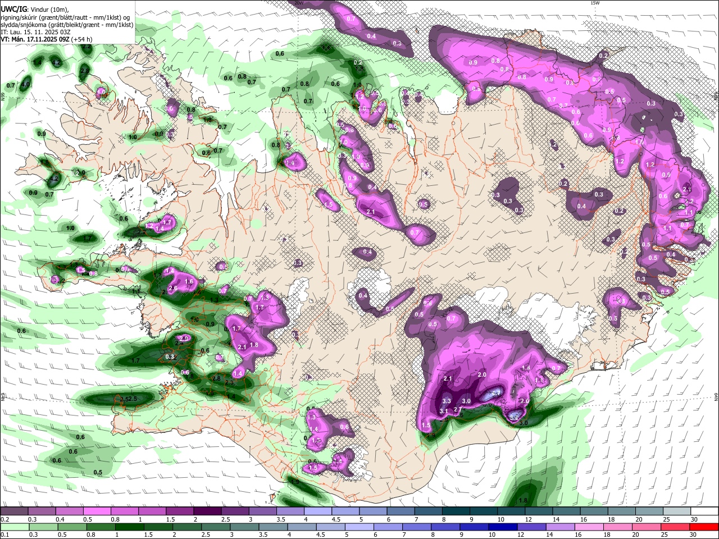Click the "0.1" label in the rain legend
Image resolution: width=719 pixels, height=539 pixels.
point(4,535)
